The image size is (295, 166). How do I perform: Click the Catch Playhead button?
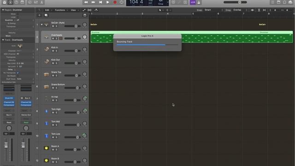tap(96, 10)
